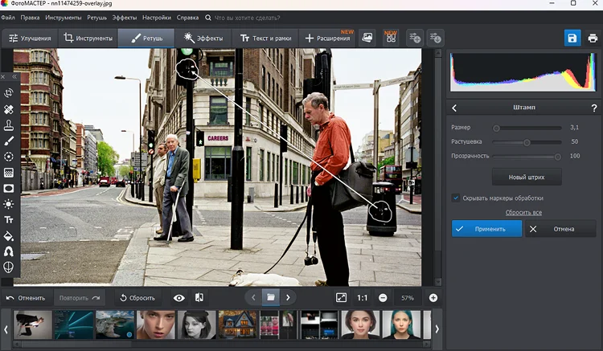Switch to the Улучшения tab

30,38
